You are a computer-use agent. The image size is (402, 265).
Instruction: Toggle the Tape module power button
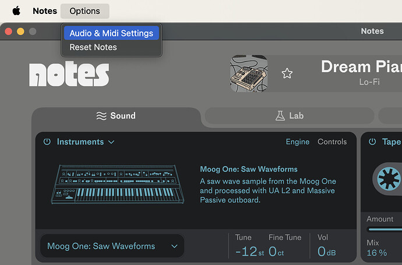pos(372,142)
